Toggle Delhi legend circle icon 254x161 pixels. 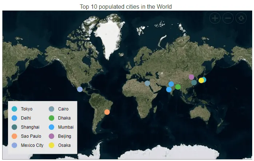click(x=15, y=118)
